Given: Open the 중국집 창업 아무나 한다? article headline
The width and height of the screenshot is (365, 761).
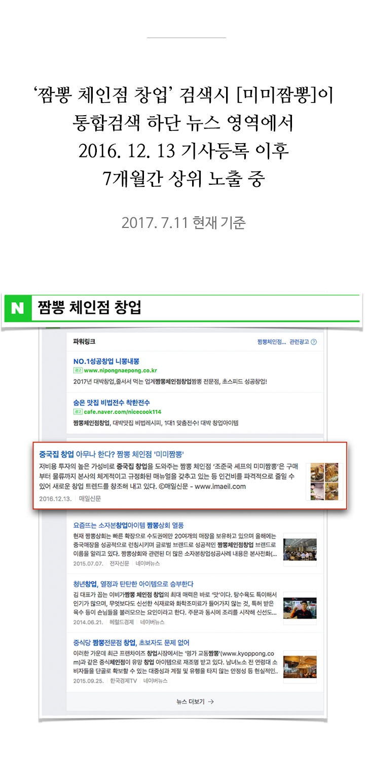Looking at the screenshot, I should click(111, 452).
